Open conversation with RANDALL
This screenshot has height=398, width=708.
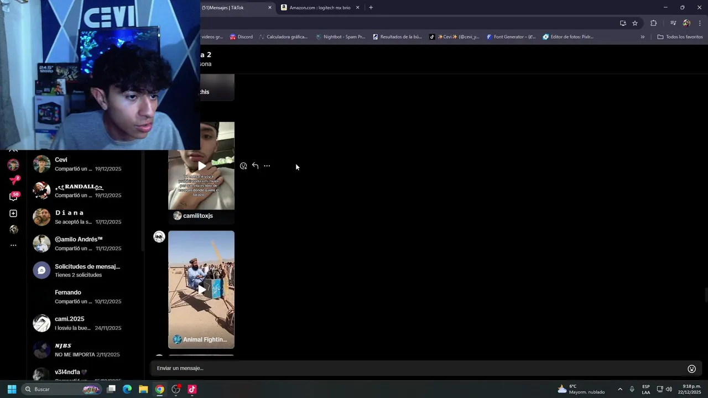86,191
